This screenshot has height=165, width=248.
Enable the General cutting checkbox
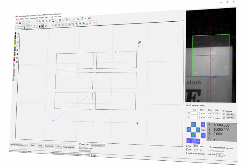tap(80, 144)
